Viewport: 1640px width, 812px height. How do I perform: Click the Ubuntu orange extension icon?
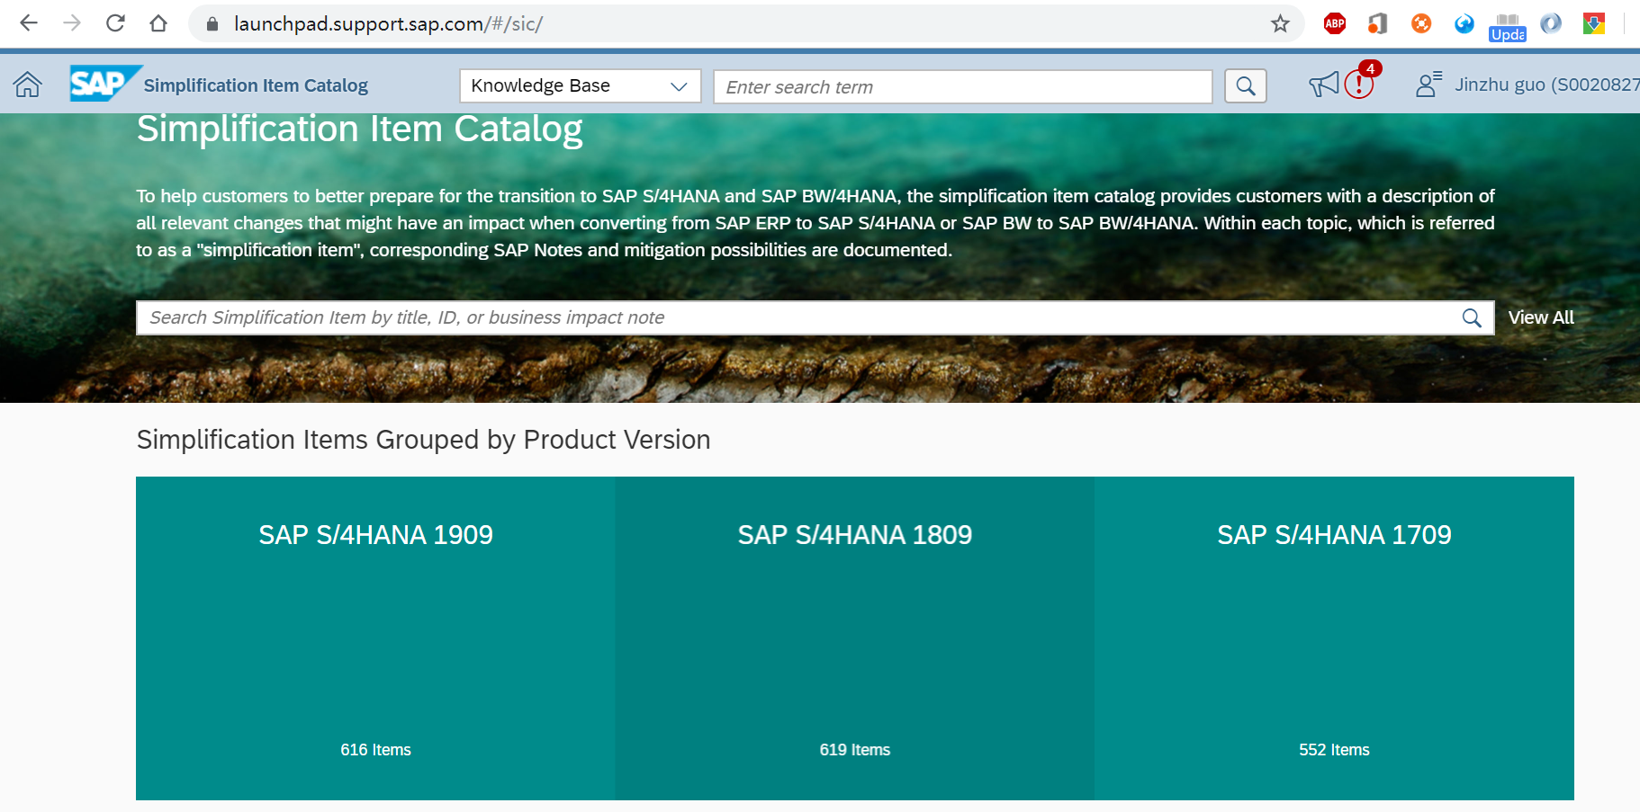[1420, 23]
